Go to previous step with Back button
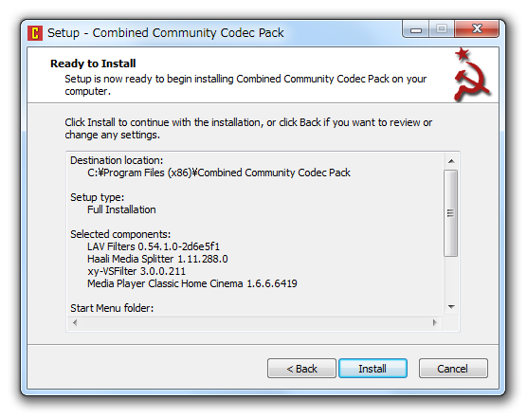This screenshot has height=418, width=527. coord(301,369)
